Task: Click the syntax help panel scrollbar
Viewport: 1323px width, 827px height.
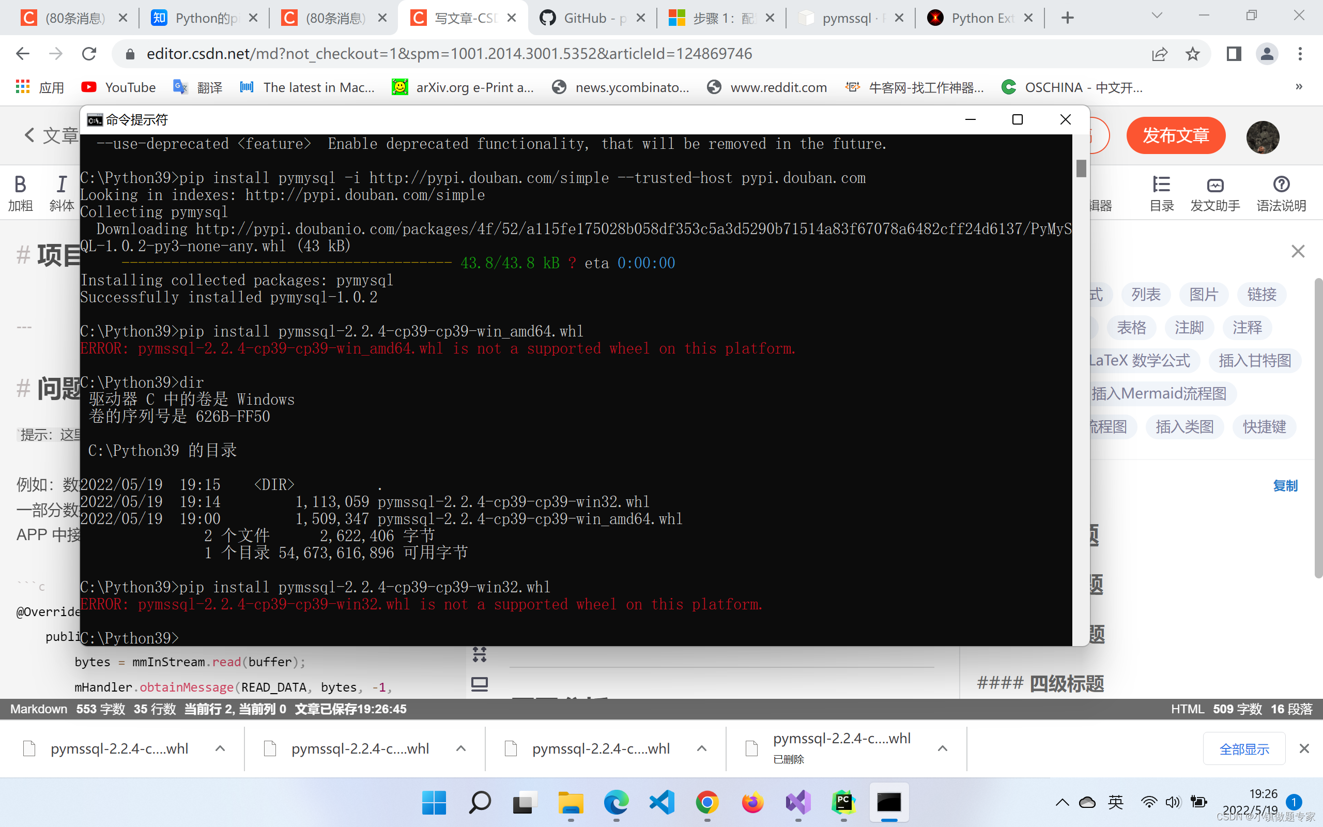Action: tap(1318, 428)
